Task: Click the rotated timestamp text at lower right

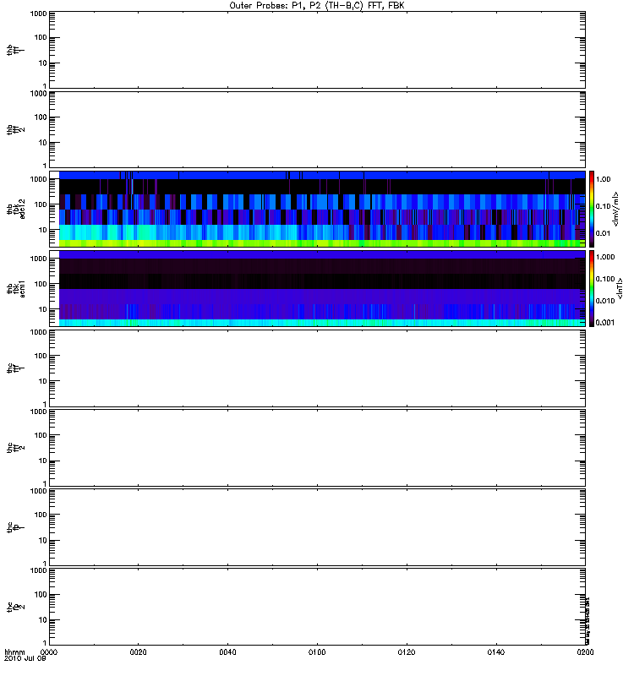Action: tap(588, 620)
